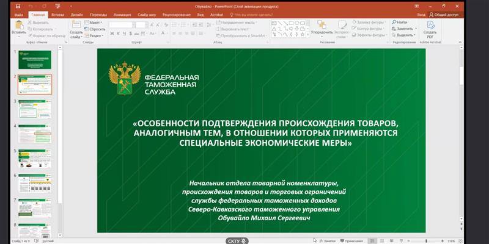Screen dimensions: 489x244
Task: Switch to the Insert (Вставка) ribbon tab
Action: coord(57,13)
